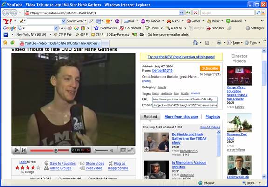This screenshot has height=187, width=268.
Task: Open Kanye West director video thumbnail
Action: point(239,75)
